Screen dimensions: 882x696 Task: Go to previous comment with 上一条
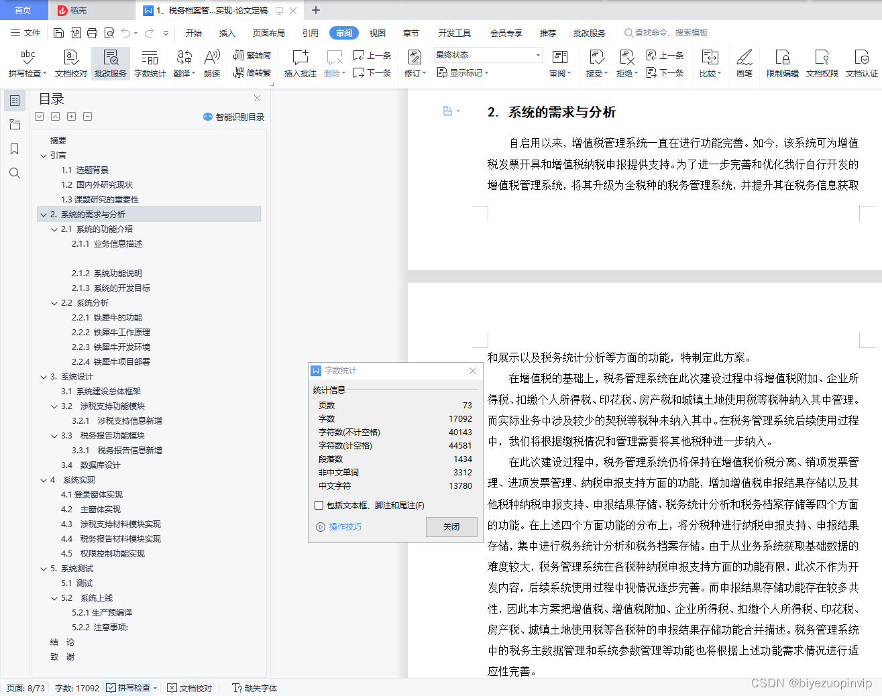tap(372, 56)
